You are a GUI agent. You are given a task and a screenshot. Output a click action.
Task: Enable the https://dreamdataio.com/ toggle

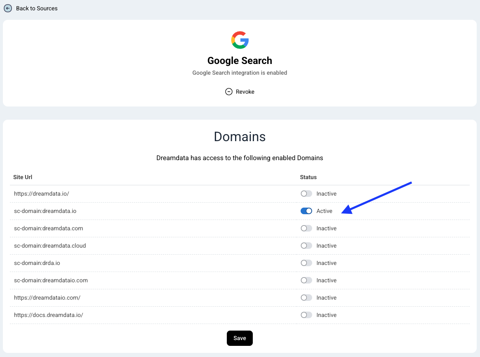click(306, 298)
